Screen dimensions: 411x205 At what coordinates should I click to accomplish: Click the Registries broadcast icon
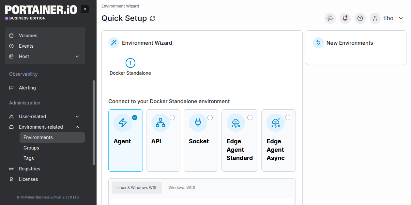point(11,169)
